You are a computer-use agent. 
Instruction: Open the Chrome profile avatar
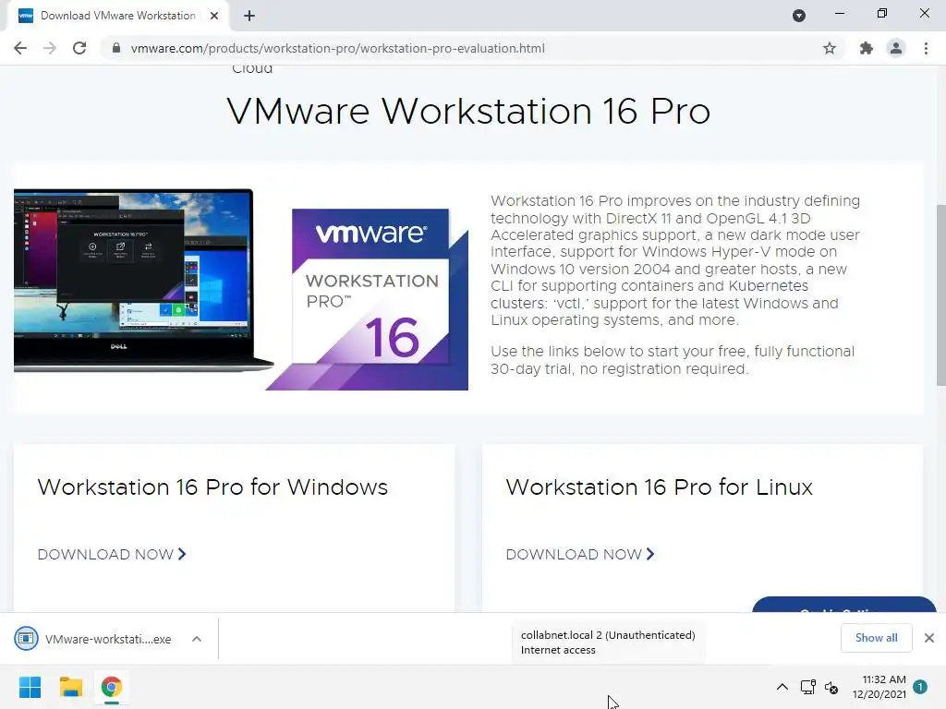896,48
